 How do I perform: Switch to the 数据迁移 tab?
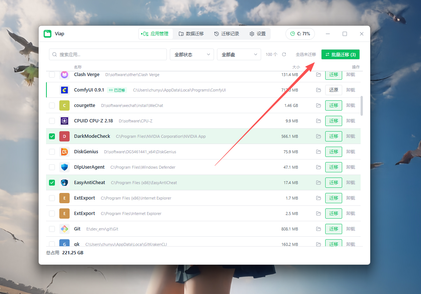tap(191, 34)
